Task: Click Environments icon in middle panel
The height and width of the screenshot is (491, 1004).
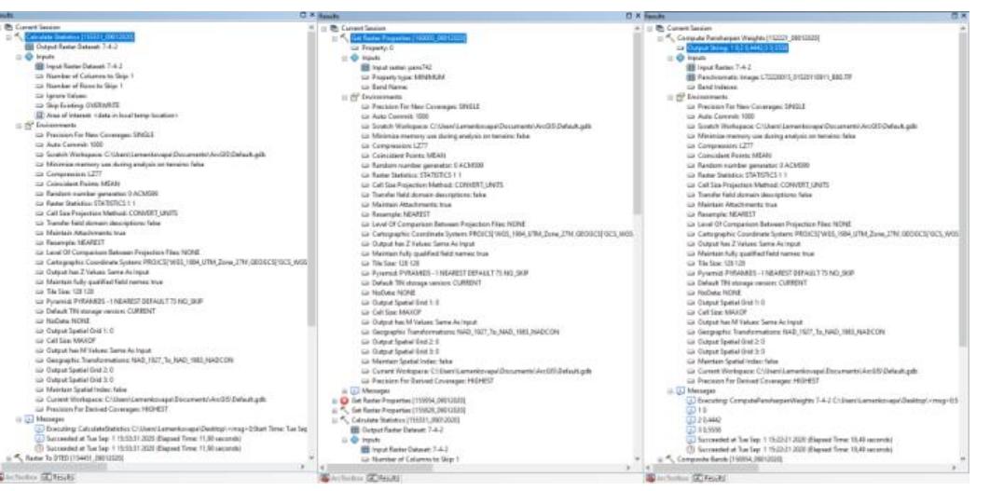Action: point(355,97)
